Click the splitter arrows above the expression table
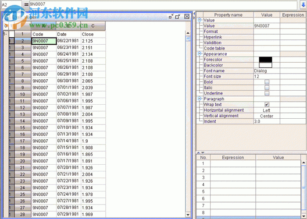Image resolution: width=307 pixels, height=219 pixels. pos(200,152)
